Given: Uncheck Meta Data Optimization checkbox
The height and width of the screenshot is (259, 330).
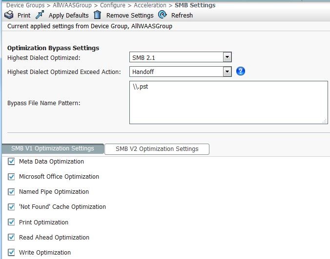Looking at the screenshot, I should 11,162.
